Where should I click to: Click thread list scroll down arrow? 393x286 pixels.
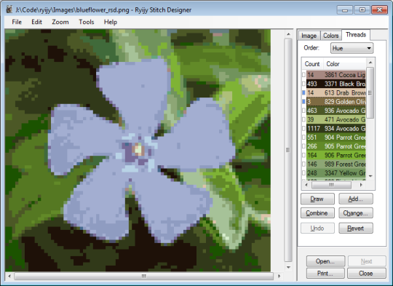pyautogui.click(x=370, y=176)
